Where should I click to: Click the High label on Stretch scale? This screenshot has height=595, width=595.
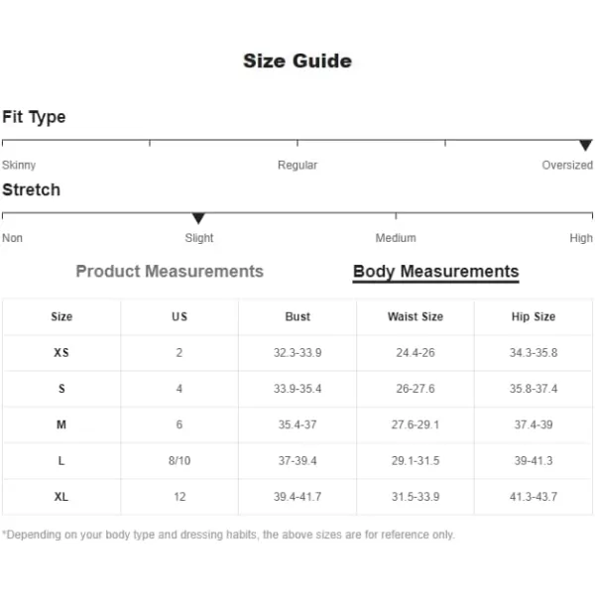[x=581, y=238]
